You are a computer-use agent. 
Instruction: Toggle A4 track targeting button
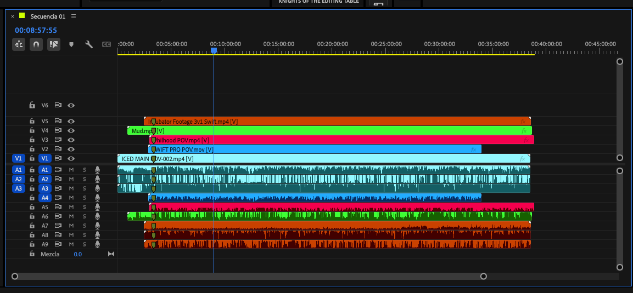[x=45, y=198]
